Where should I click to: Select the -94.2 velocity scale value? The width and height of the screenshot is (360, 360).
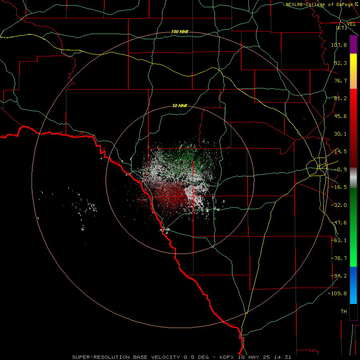click(339, 276)
